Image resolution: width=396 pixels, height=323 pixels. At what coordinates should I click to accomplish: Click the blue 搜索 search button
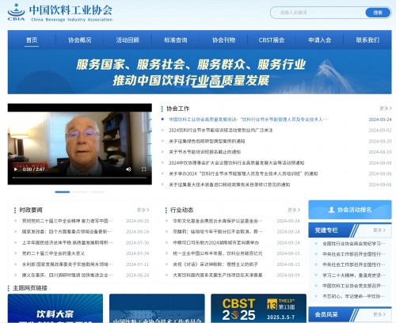point(378,13)
